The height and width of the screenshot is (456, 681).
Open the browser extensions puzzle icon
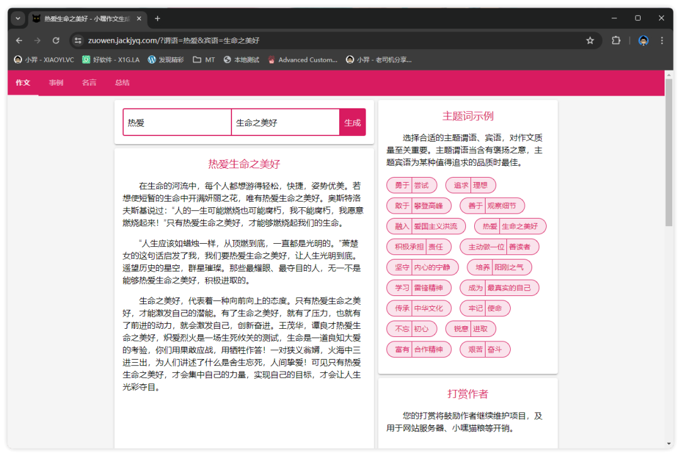tap(616, 40)
